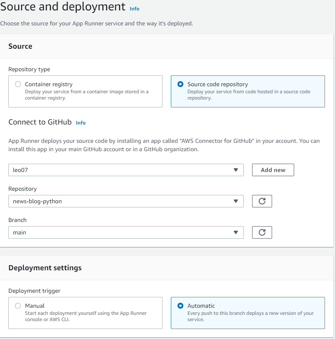Refresh the Branch list
This screenshot has height=339, width=335.
click(262, 232)
